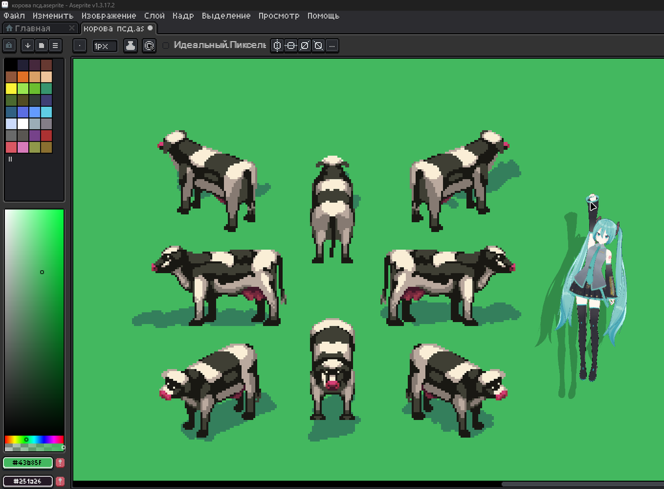The image size is (664, 489).
Task: Click foreground color #43b85f button
Action: [28, 463]
